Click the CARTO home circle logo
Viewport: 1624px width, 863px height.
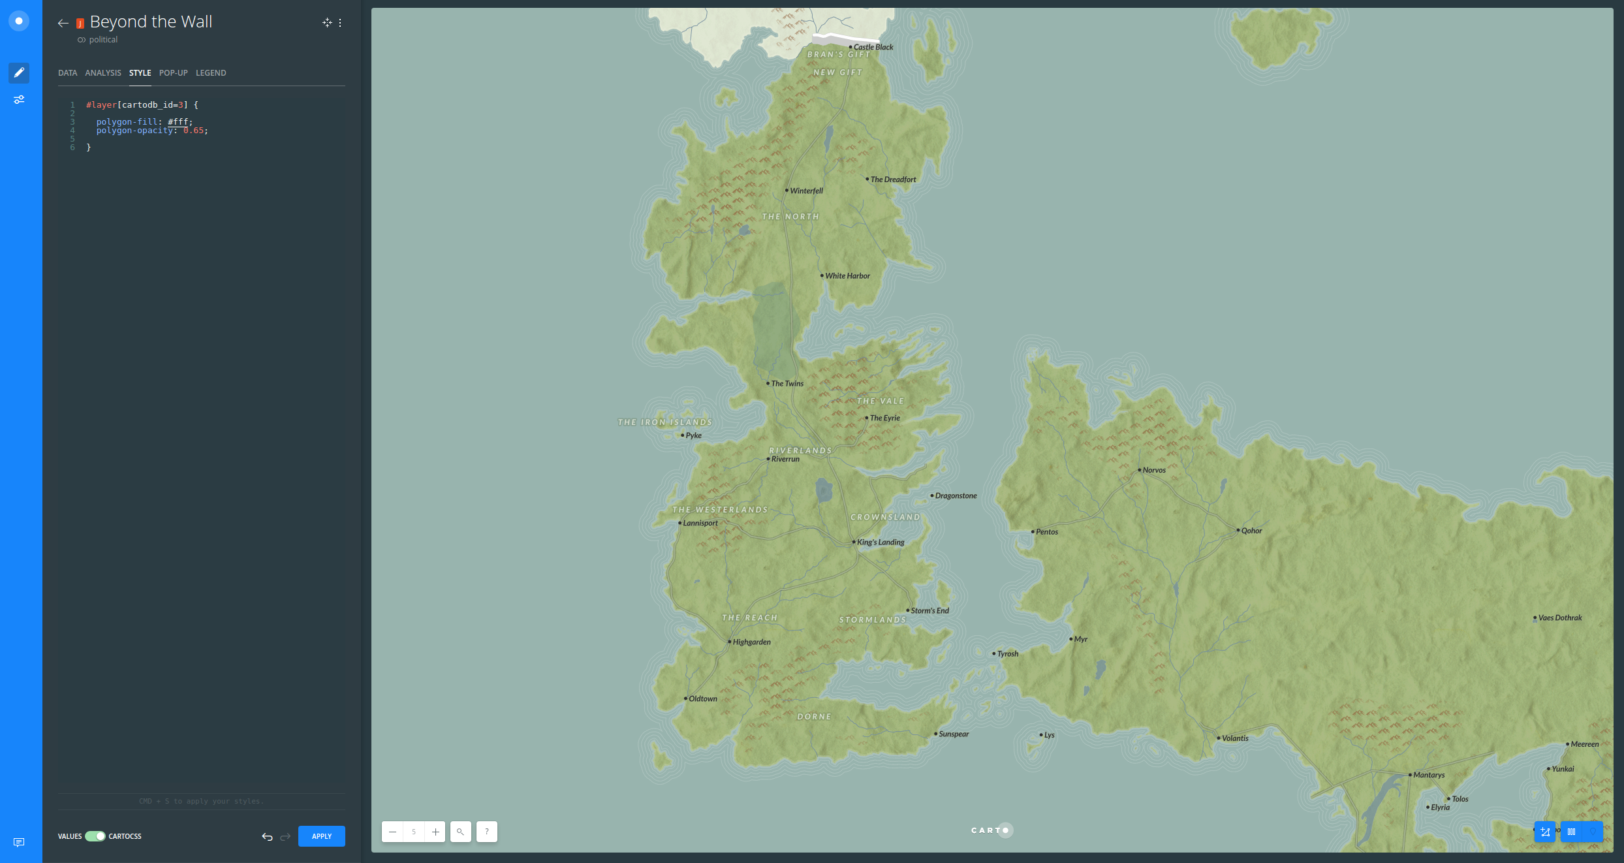19,21
